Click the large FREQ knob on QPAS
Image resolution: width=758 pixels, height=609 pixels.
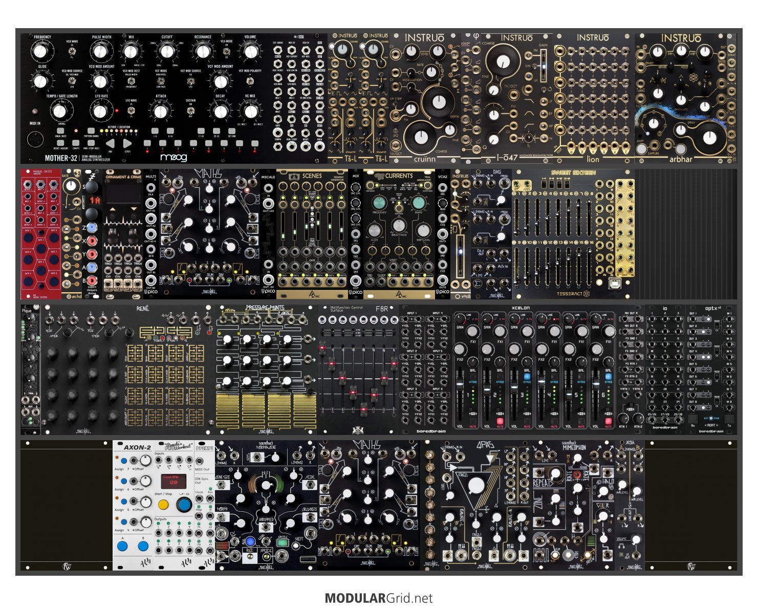[477, 484]
